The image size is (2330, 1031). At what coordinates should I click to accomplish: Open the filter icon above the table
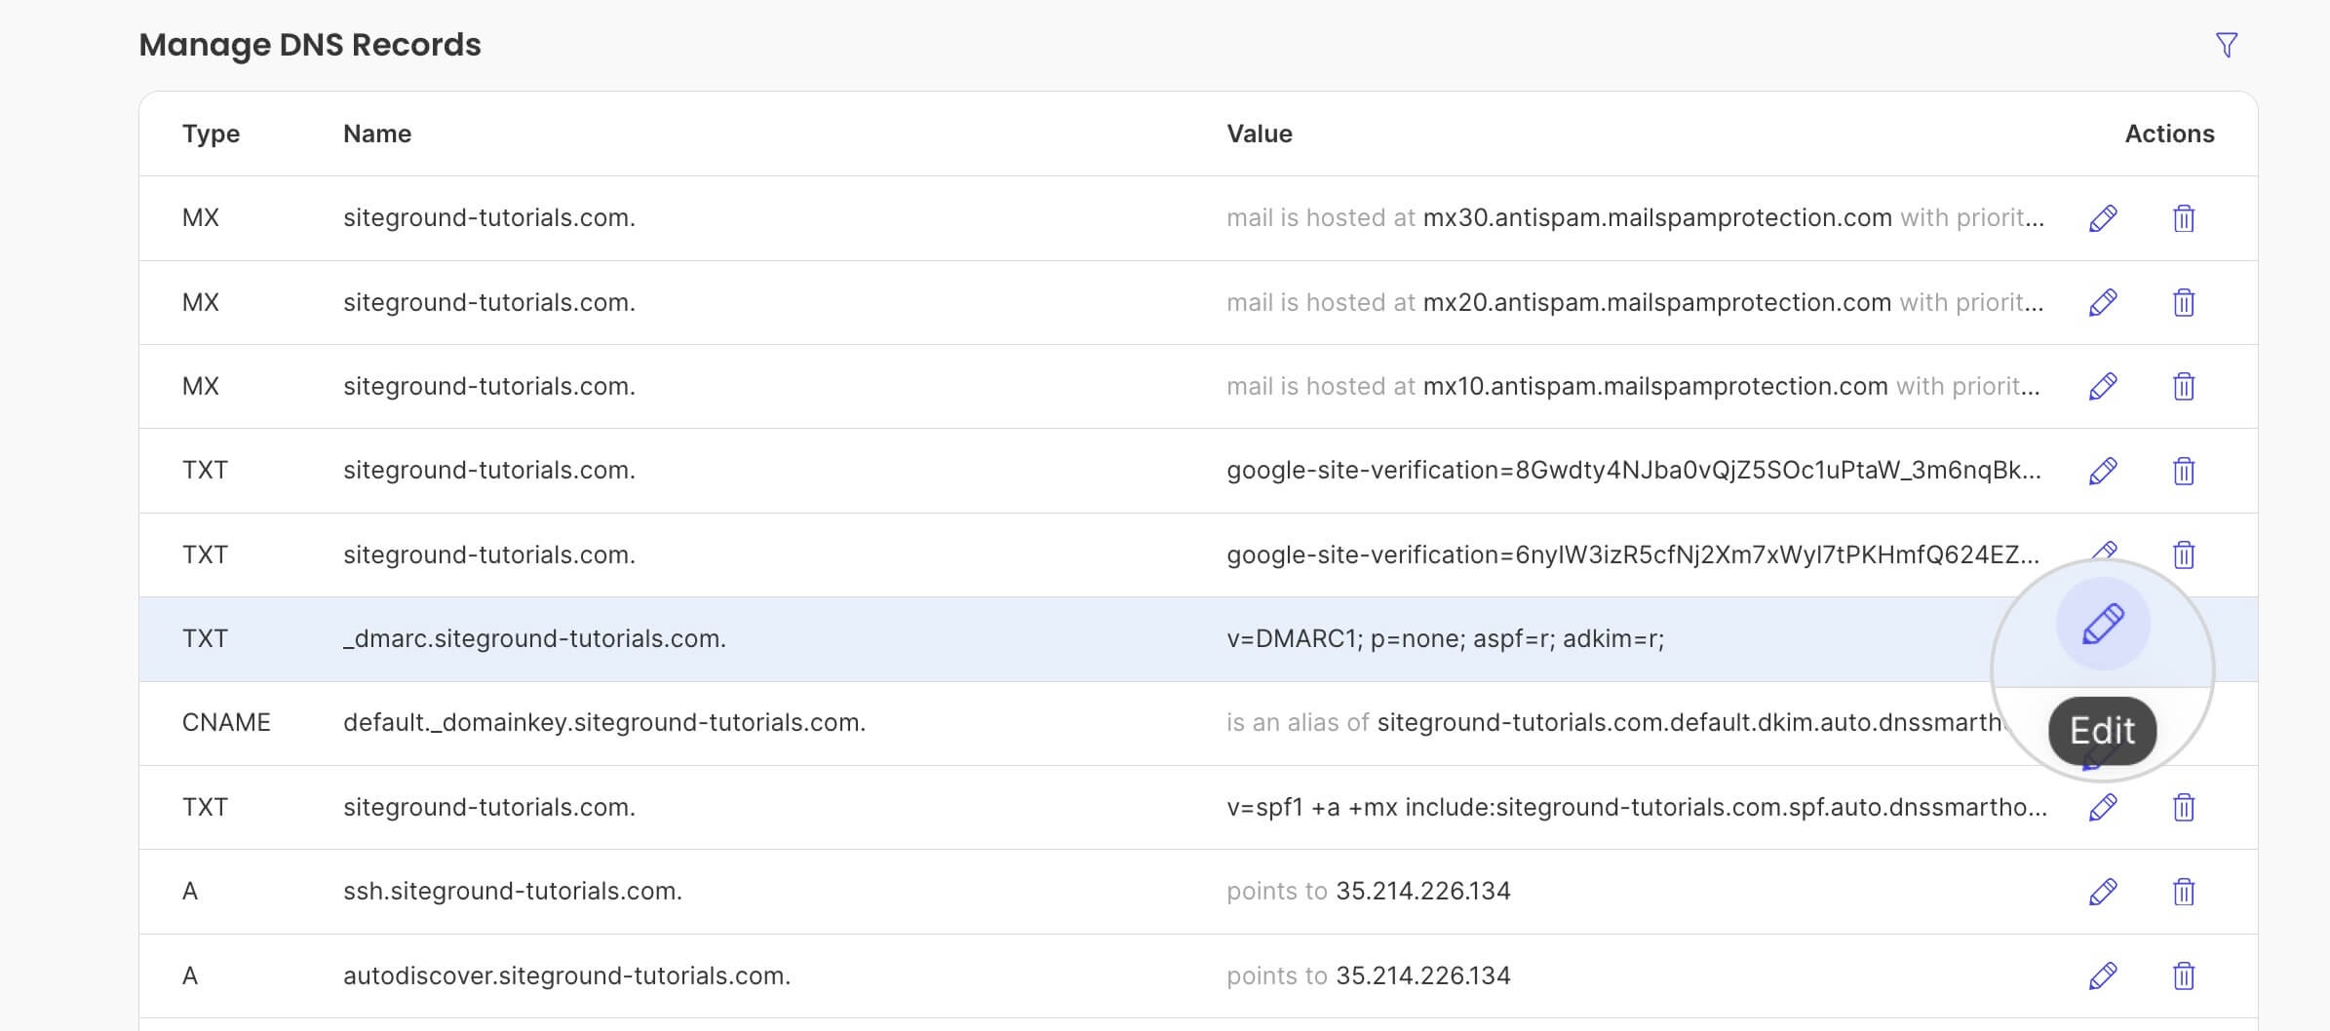(x=2228, y=44)
